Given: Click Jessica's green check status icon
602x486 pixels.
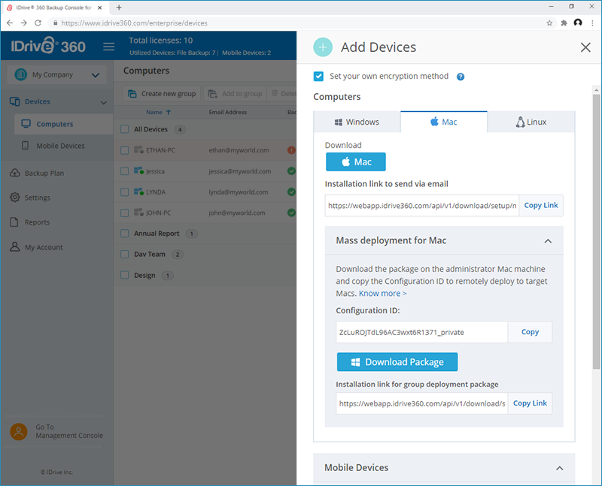Looking at the screenshot, I should pyautogui.click(x=291, y=171).
